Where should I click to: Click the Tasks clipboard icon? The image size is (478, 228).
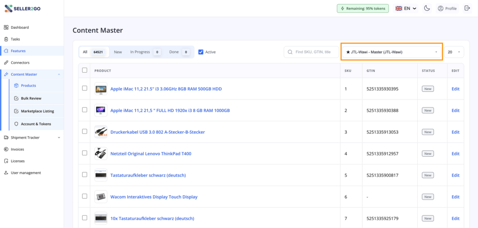(x=6, y=39)
